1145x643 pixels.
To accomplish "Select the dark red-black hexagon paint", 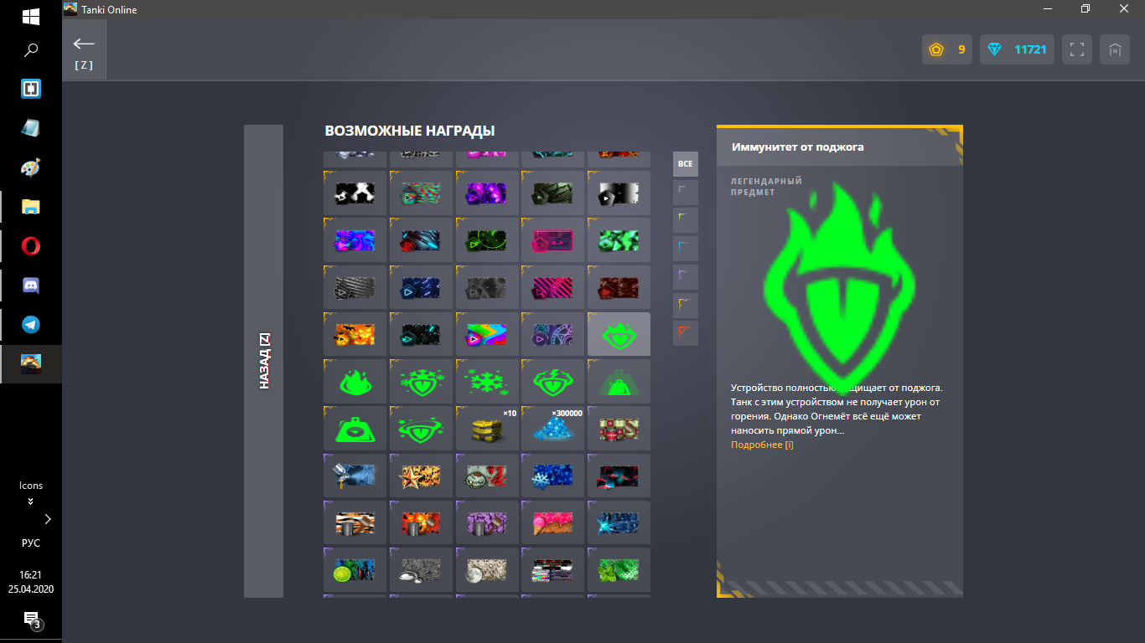I will click(x=619, y=476).
